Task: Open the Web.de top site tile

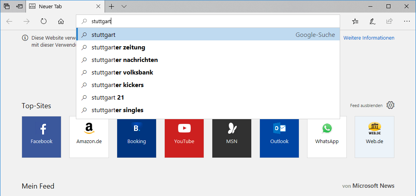Action: pyautogui.click(x=374, y=137)
